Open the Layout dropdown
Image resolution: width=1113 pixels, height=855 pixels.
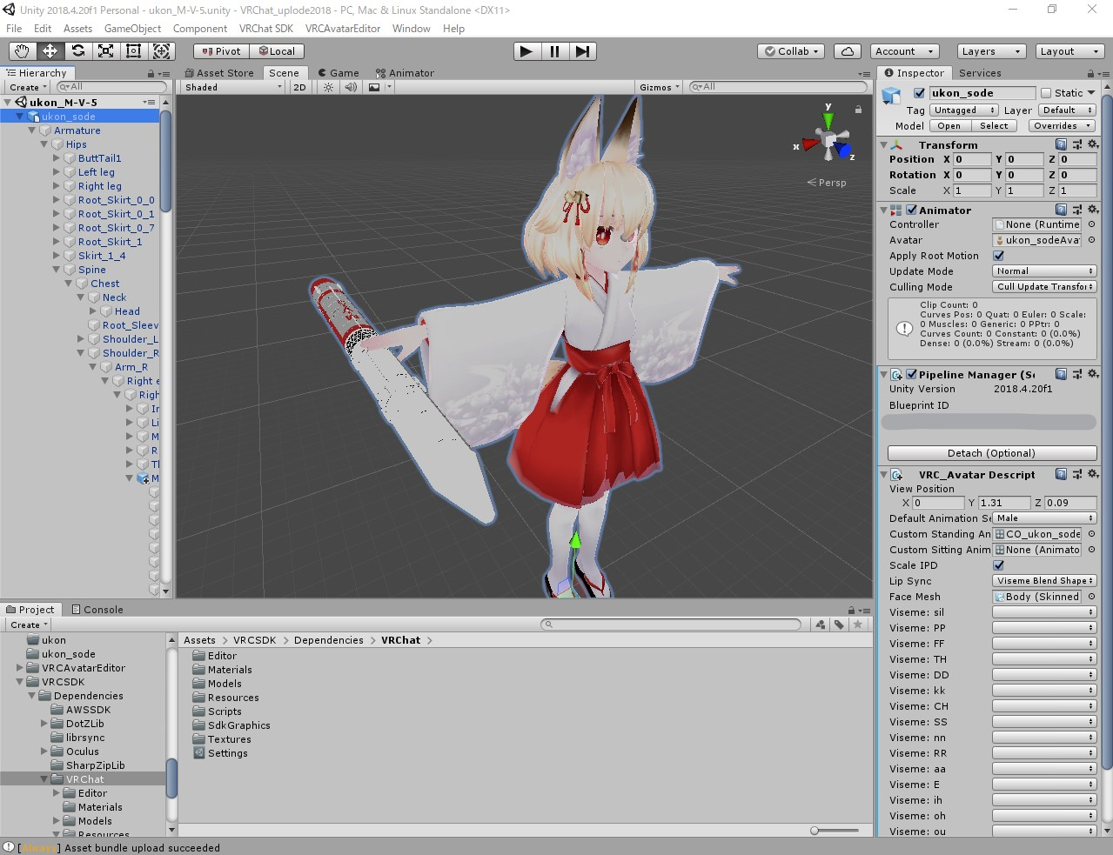click(x=1069, y=51)
